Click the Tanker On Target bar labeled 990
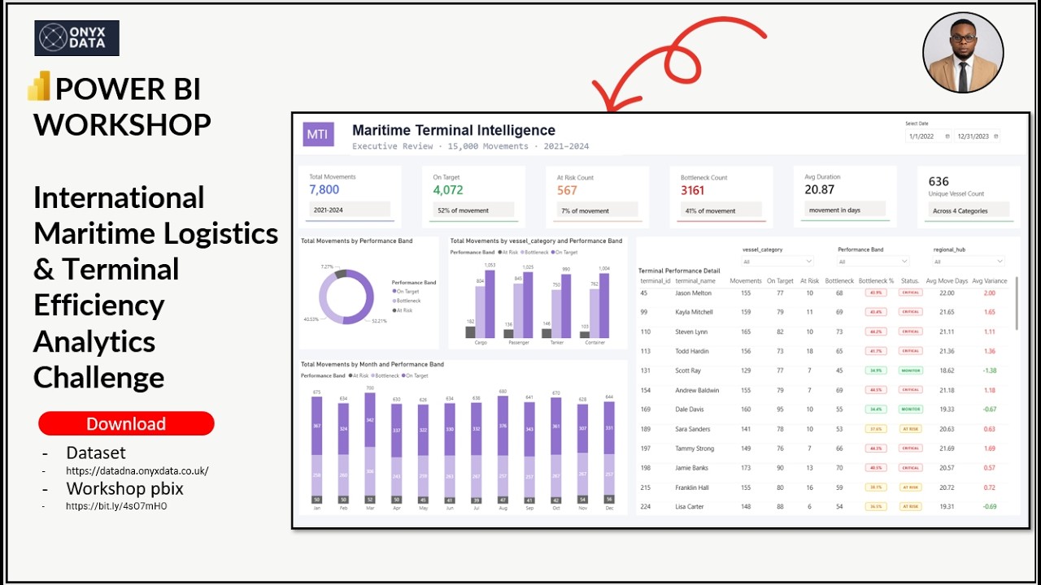 pos(566,305)
